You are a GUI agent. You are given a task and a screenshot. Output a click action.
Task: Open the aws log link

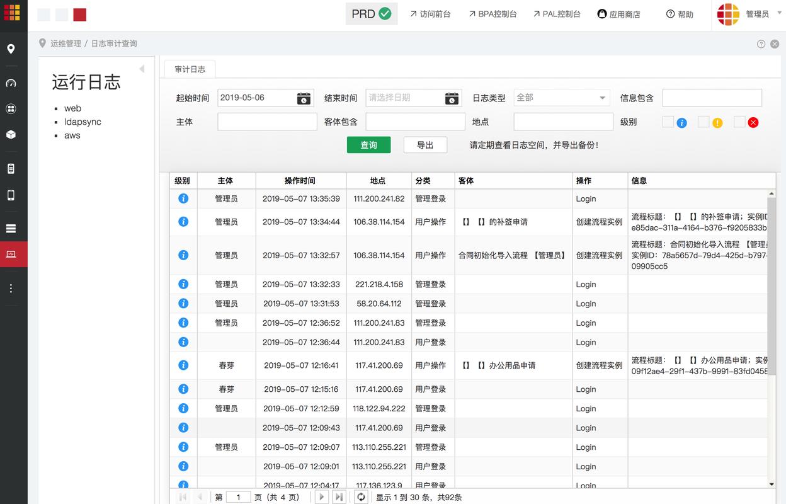pyautogui.click(x=72, y=135)
